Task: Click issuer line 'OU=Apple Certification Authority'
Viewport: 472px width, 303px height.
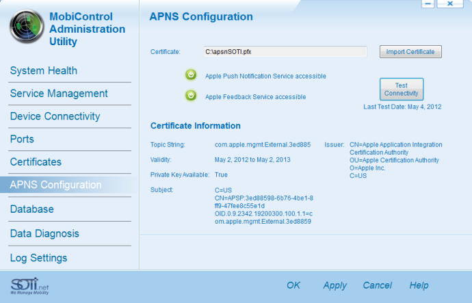Action: tap(394, 160)
